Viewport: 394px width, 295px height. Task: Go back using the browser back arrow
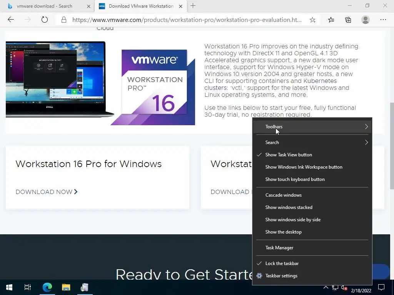point(11,20)
